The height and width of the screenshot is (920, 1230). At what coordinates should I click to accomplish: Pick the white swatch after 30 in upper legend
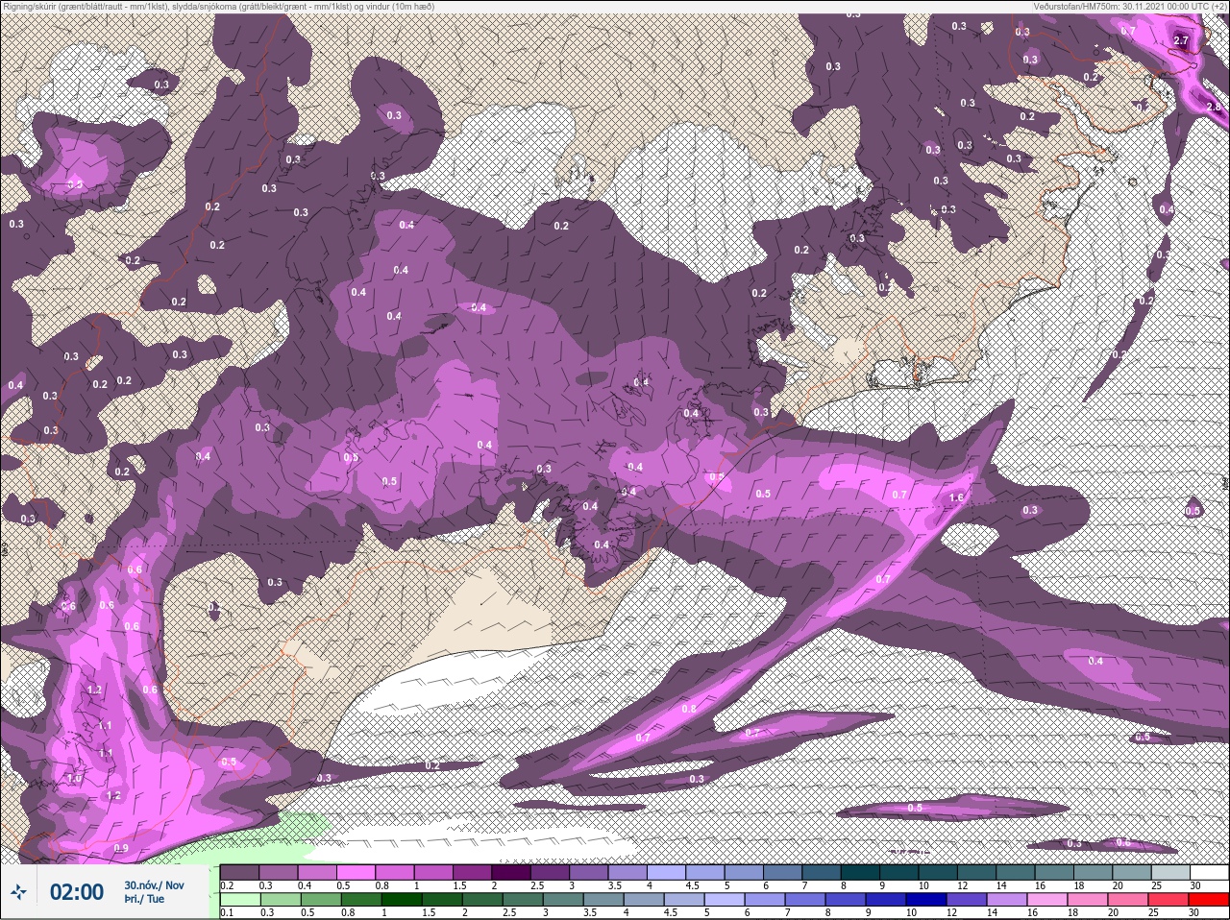click(1209, 872)
